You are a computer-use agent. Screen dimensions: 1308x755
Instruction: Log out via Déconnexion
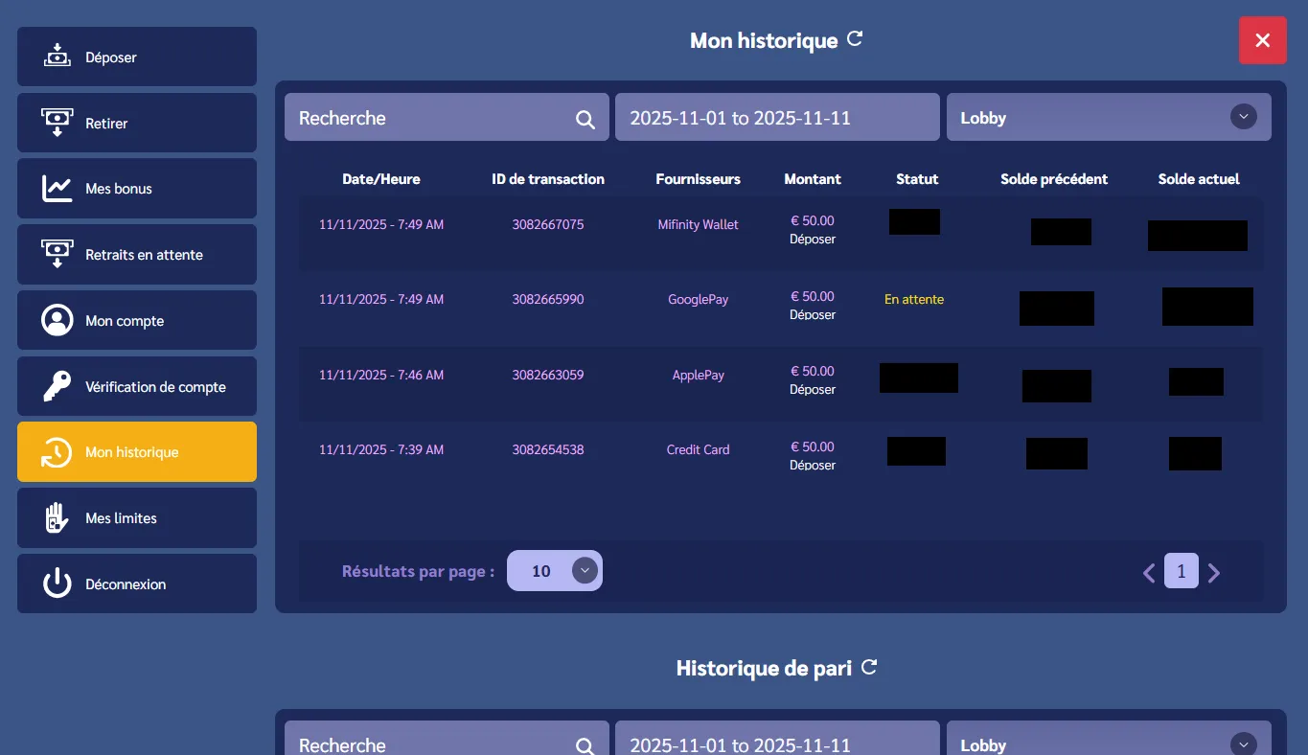point(137,583)
